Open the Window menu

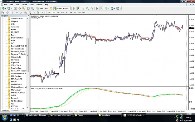(x=39, y=4)
